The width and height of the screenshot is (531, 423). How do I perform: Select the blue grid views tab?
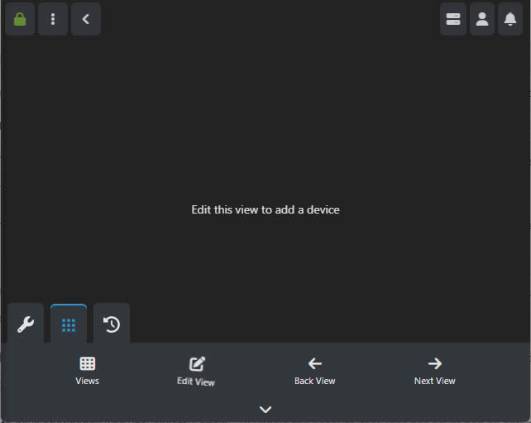(x=69, y=324)
